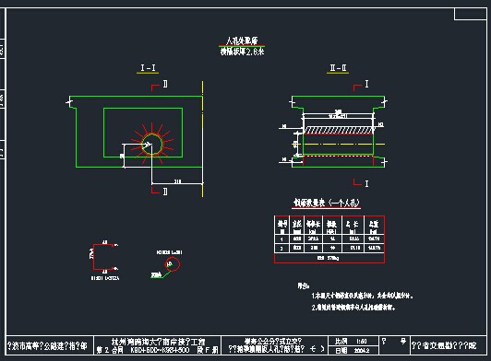Viewport: 491px width, 361px height.
Task: Select the II-II section view label
Action: (338, 68)
